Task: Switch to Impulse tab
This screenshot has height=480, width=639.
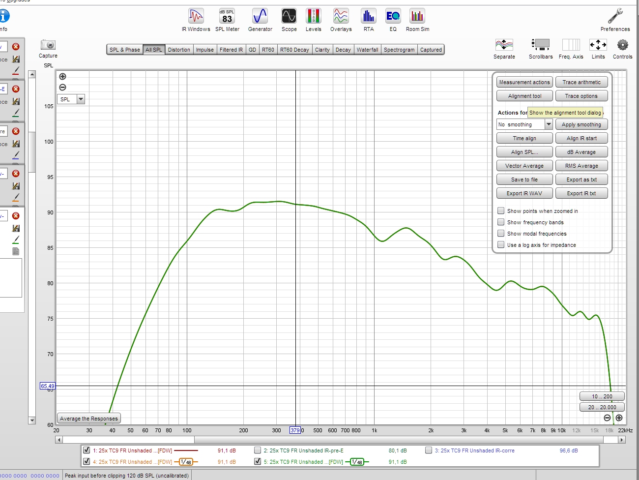Action: click(x=205, y=50)
